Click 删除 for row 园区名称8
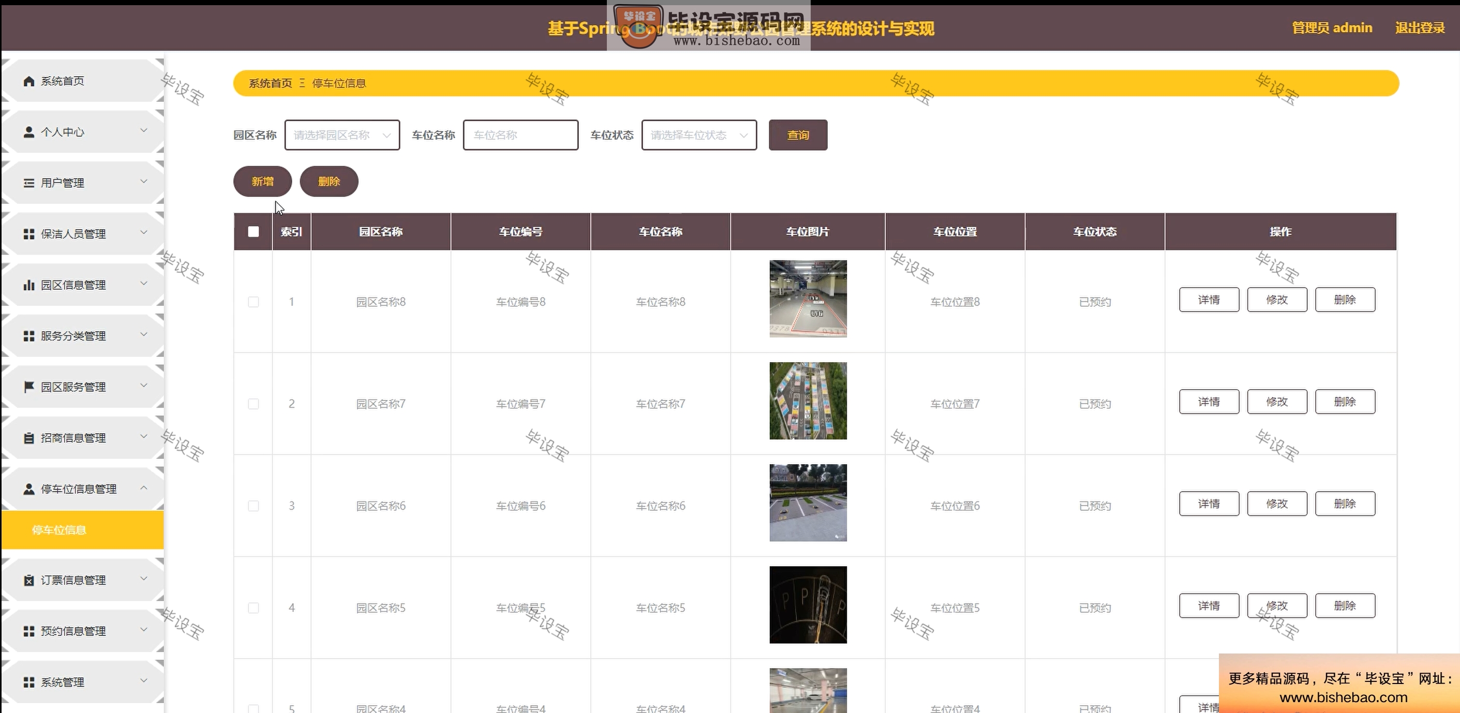1460x713 pixels. pyautogui.click(x=1345, y=300)
